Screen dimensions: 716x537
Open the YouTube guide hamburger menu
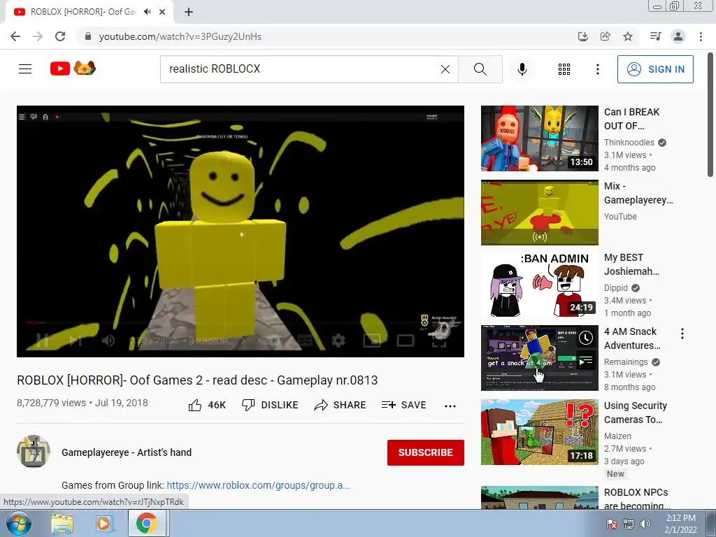tap(25, 69)
